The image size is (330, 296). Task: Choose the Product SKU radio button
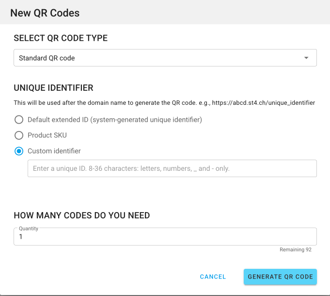(19, 135)
